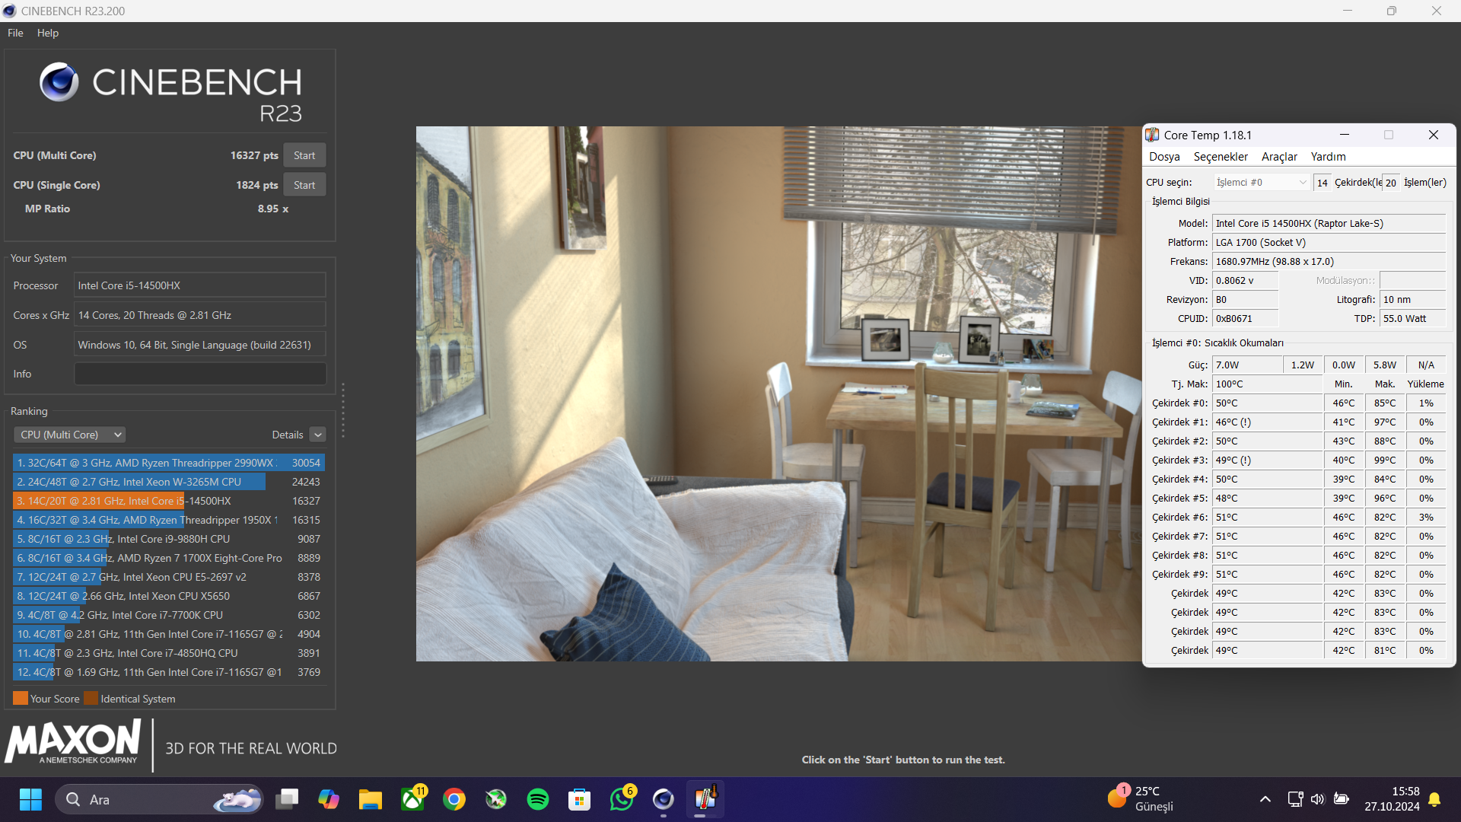Open the CPU (Multi Core) ranking dropdown
Screen dimensions: 1461x822
pos(69,435)
